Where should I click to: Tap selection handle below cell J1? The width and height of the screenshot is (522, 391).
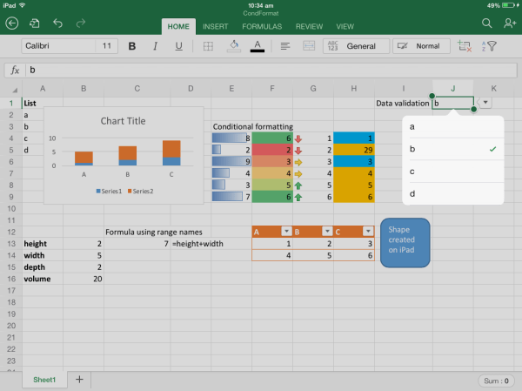pyautogui.click(x=474, y=110)
